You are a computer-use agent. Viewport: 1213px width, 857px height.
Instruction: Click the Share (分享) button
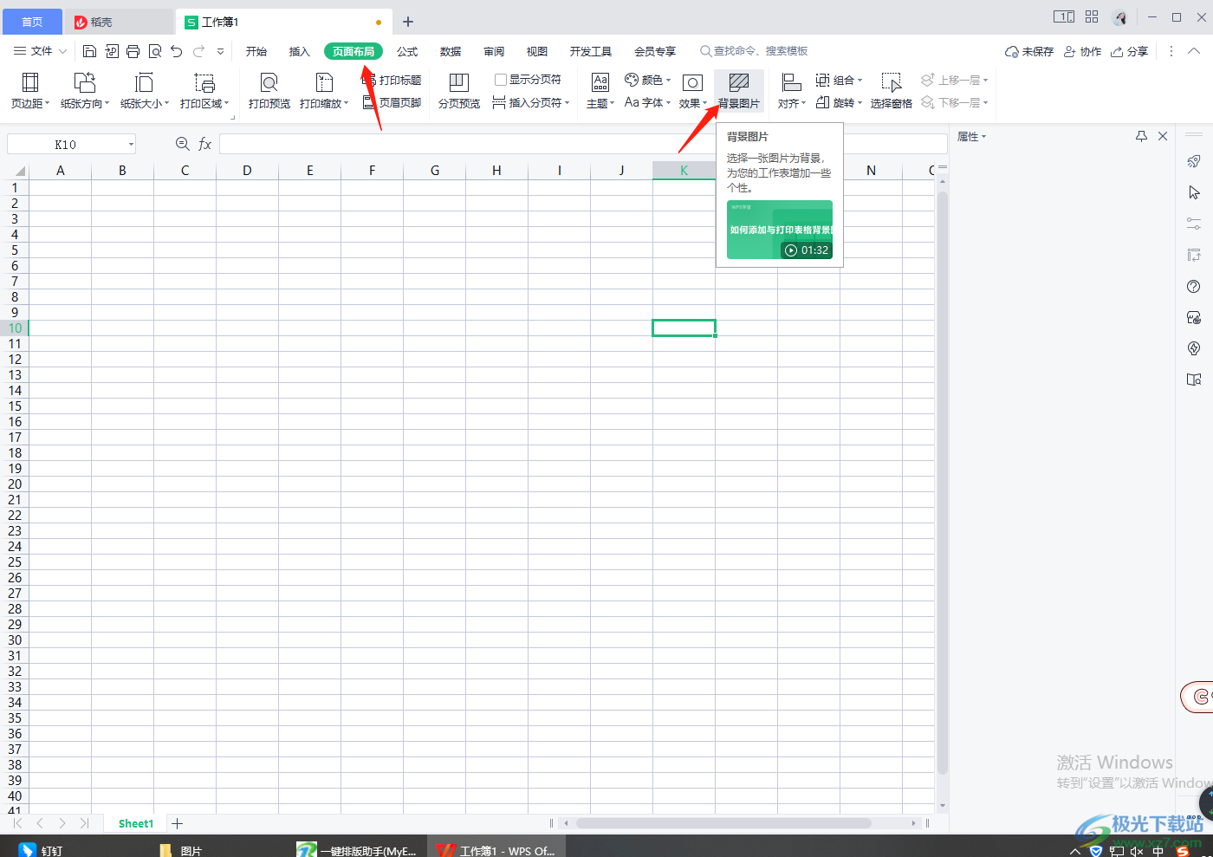tap(1130, 51)
